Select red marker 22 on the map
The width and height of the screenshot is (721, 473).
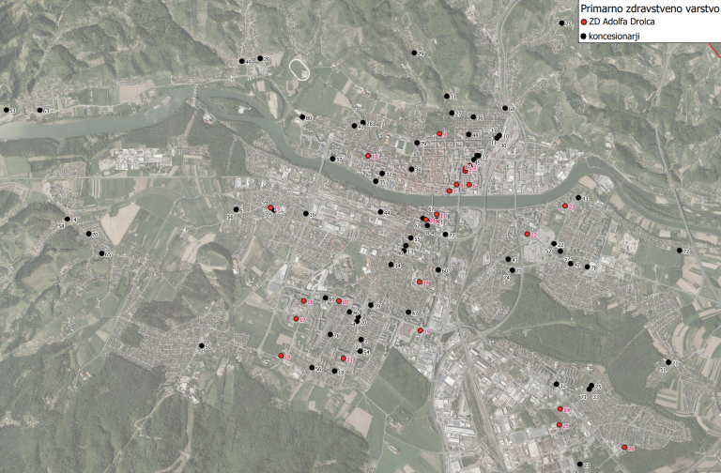(528, 235)
